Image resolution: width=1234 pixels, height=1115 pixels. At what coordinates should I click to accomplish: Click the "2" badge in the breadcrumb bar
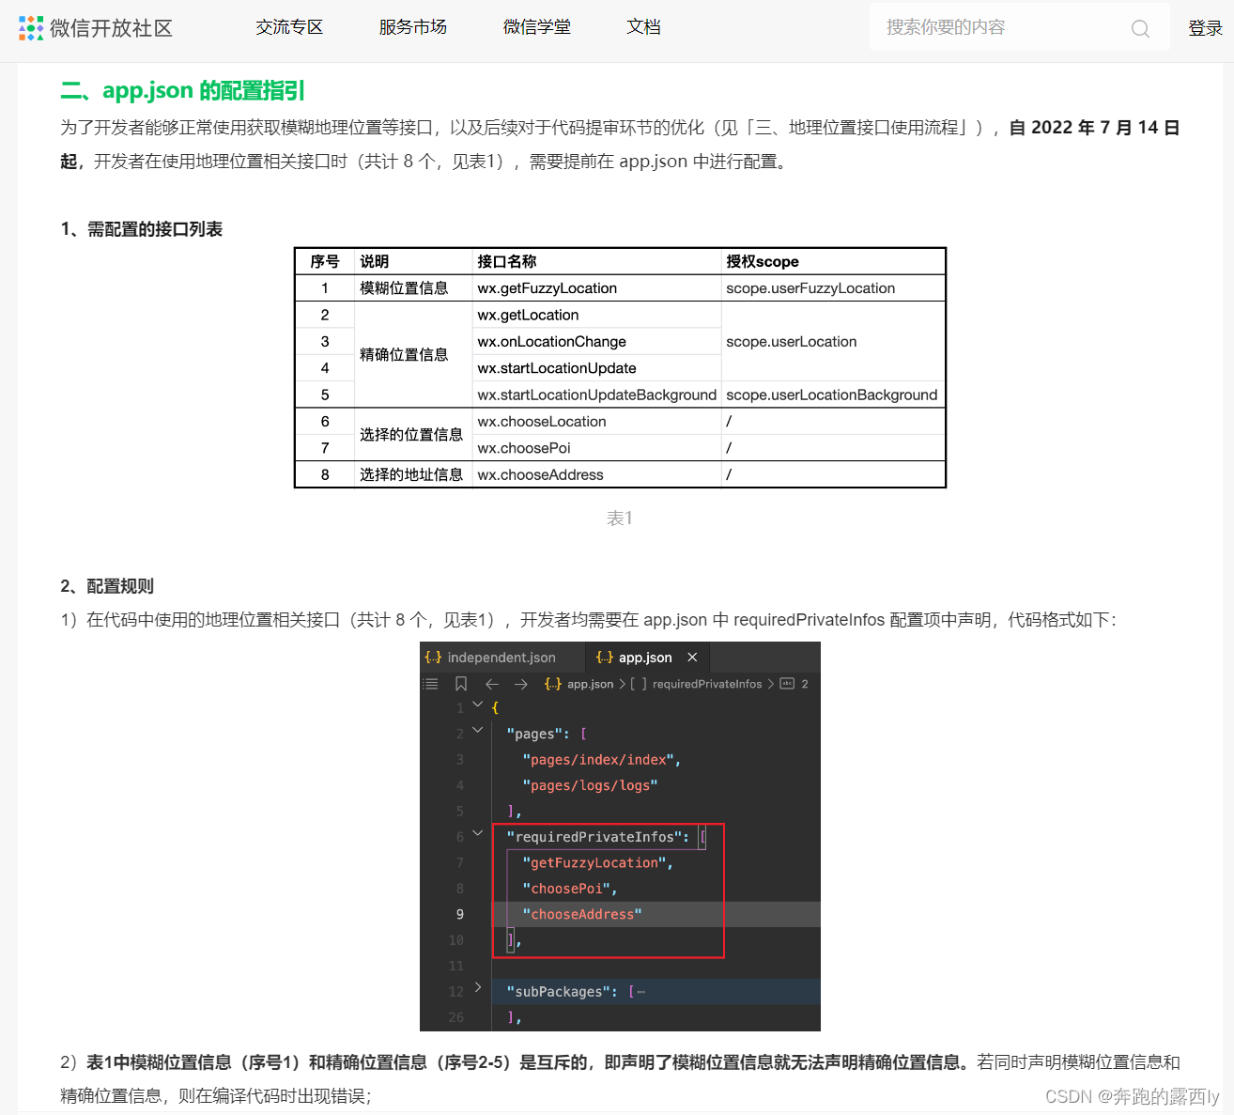tap(806, 684)
